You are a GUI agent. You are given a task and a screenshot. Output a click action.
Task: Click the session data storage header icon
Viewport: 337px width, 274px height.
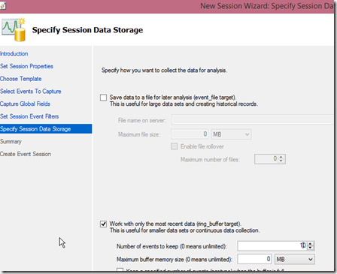[x=14, y=29]
